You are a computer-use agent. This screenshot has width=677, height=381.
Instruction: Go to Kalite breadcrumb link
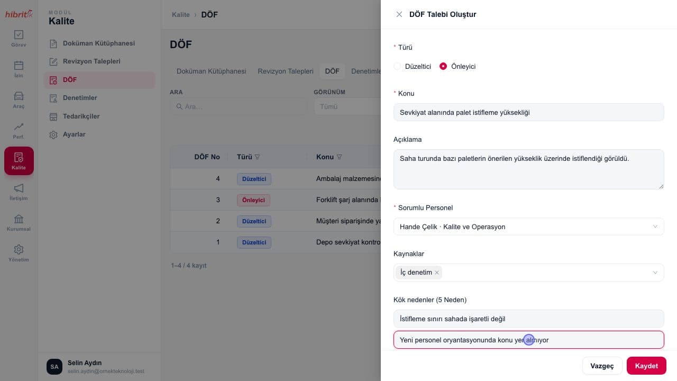[181, 15]
